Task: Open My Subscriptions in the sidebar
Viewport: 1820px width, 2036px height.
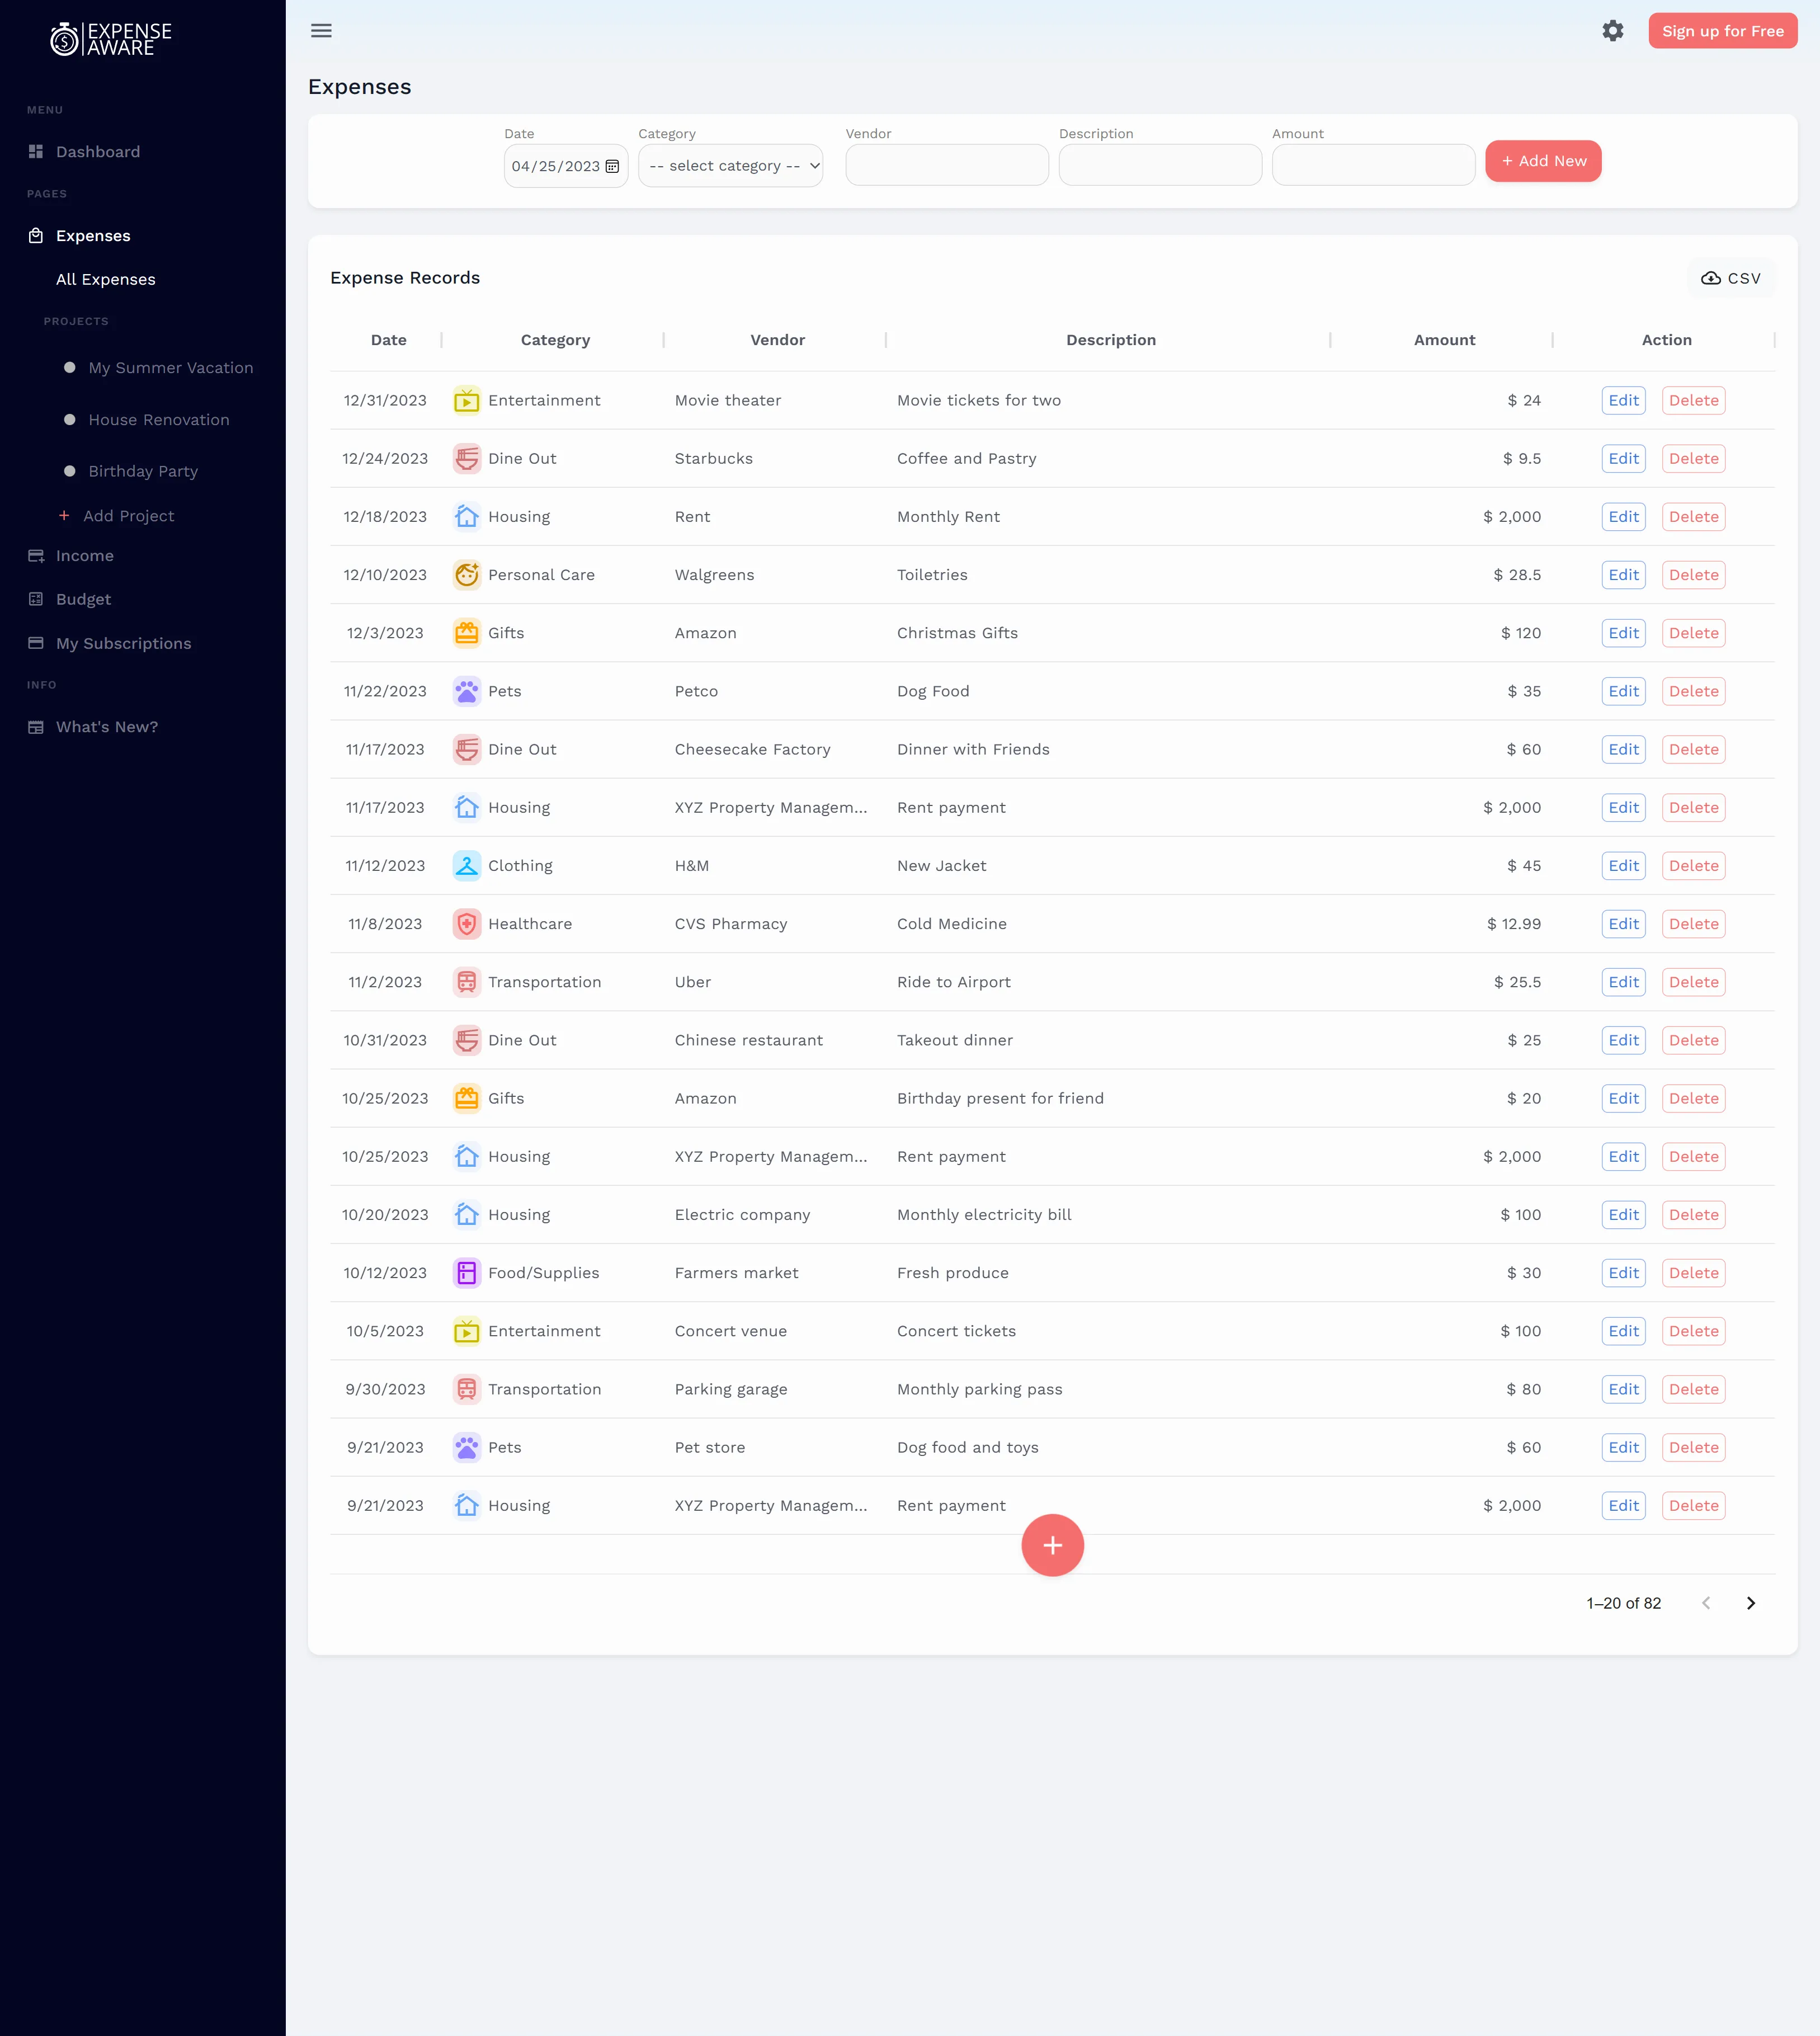Action: (123, 643)
